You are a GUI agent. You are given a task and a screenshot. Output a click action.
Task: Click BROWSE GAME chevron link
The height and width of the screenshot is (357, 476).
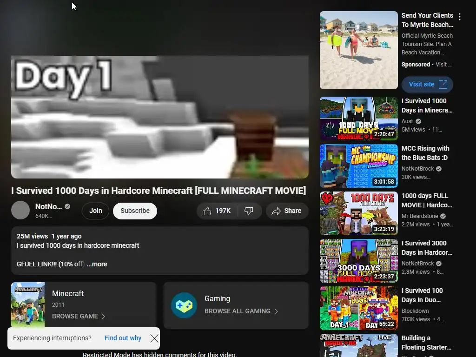(x=78, y=316)
